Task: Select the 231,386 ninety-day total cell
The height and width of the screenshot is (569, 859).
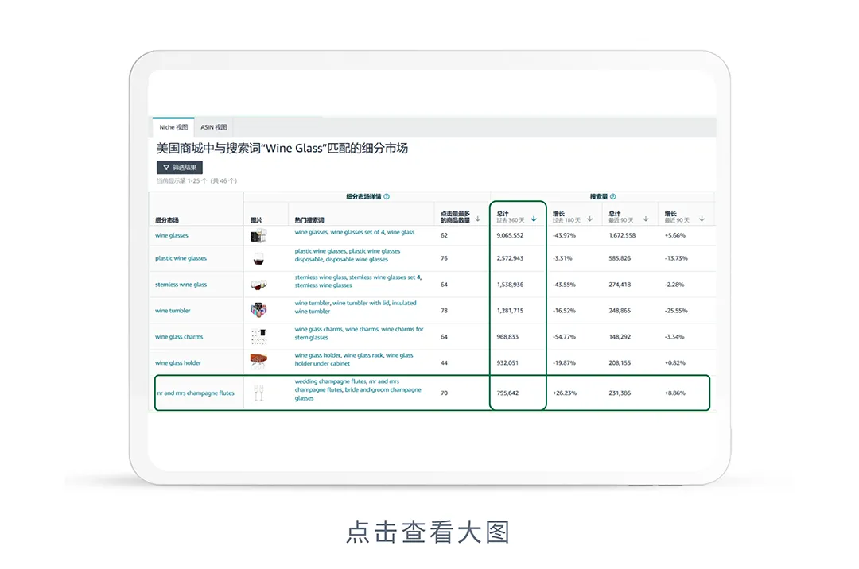Action: pos(620,393)
